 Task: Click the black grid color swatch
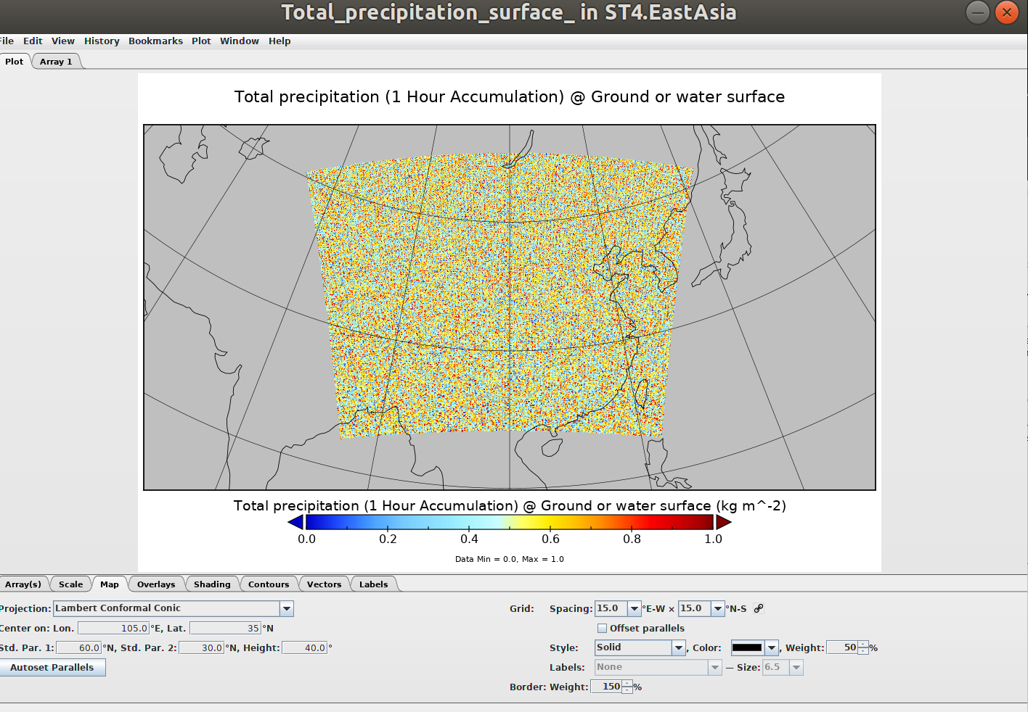point(747,647)
